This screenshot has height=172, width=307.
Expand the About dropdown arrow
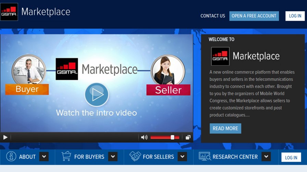click(44, 157)
